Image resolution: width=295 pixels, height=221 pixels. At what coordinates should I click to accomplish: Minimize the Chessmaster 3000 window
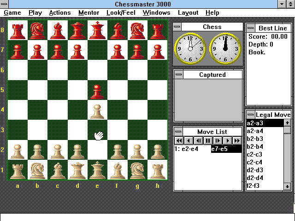click(282, 4)
